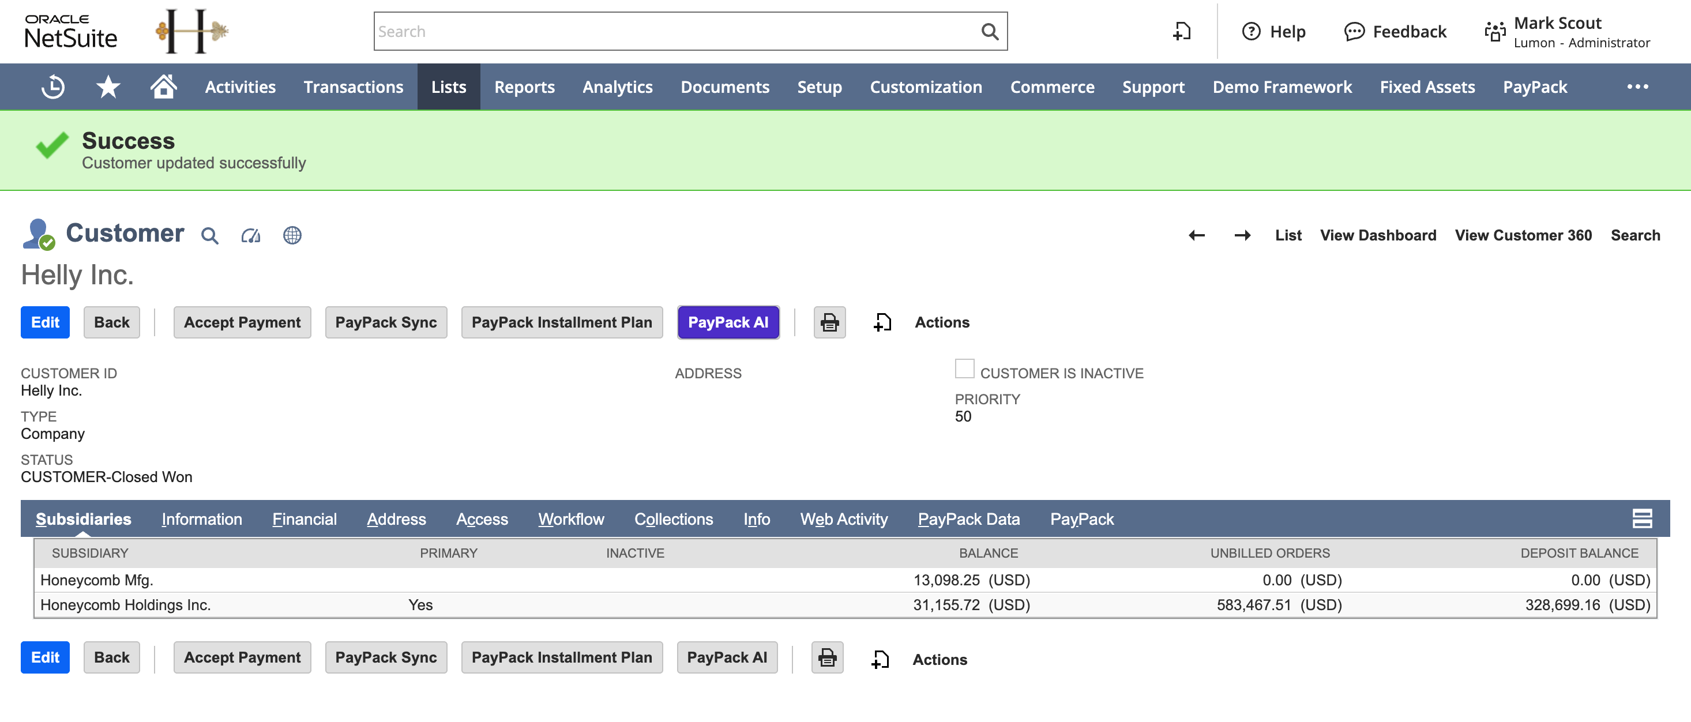
Task: Click the Search link at page right
Action: click(x=1634, y=235)
